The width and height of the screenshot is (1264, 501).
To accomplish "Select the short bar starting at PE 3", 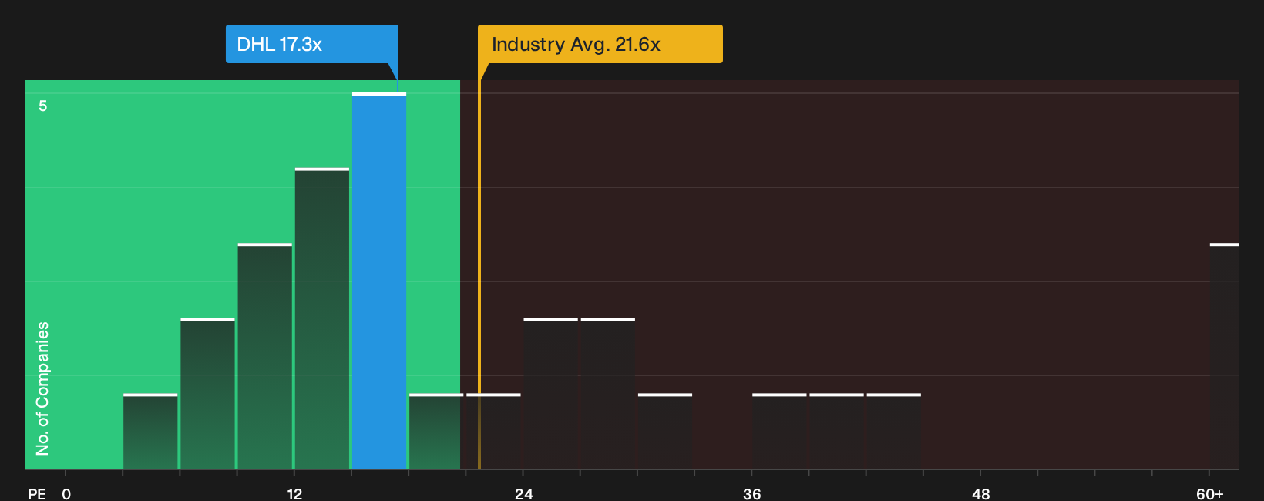I will (150, 432).
